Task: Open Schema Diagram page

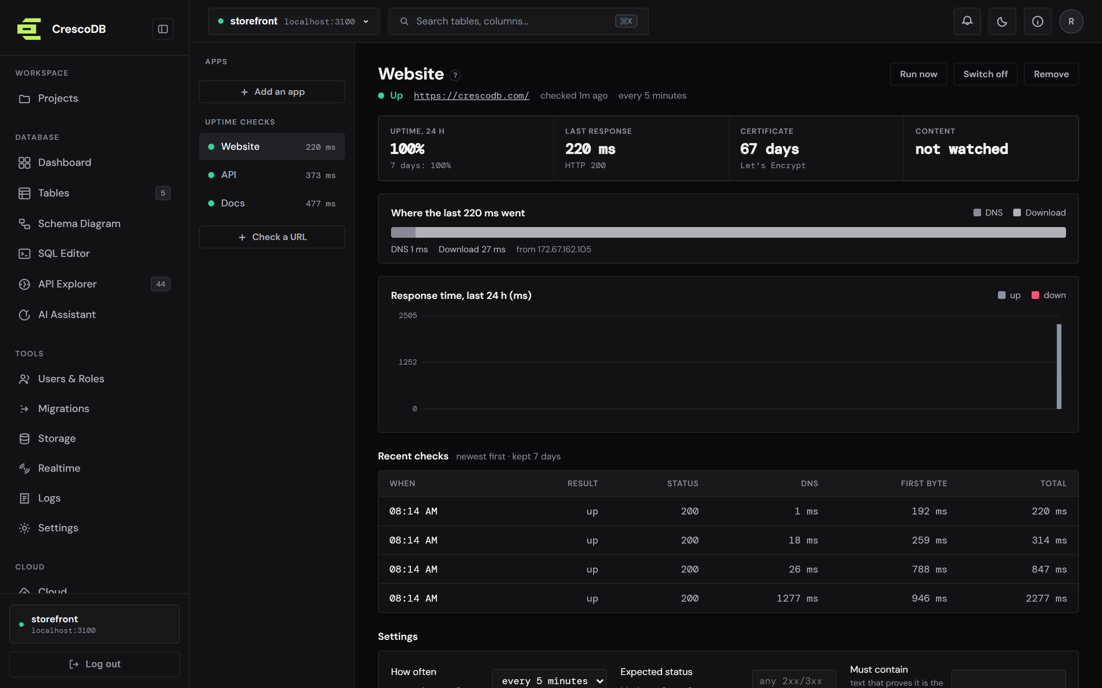Action: coord(94,224)
